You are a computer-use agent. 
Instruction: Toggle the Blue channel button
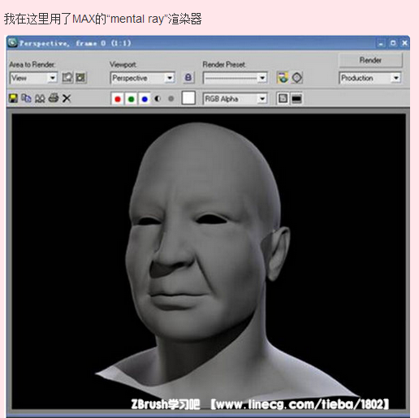pos(145,99)
